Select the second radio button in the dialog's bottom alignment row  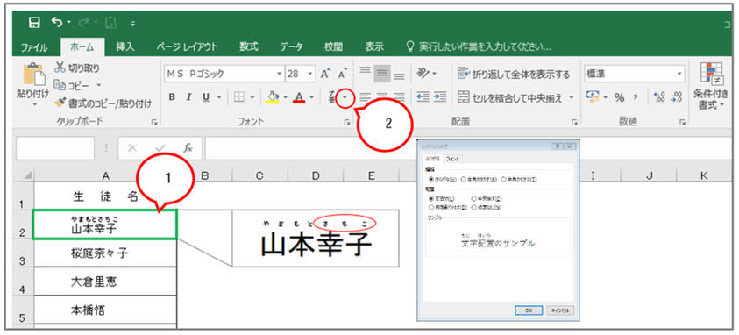473,207
